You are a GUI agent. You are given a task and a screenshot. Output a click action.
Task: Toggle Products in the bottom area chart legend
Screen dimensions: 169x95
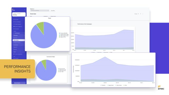click(x=103, y=85)
